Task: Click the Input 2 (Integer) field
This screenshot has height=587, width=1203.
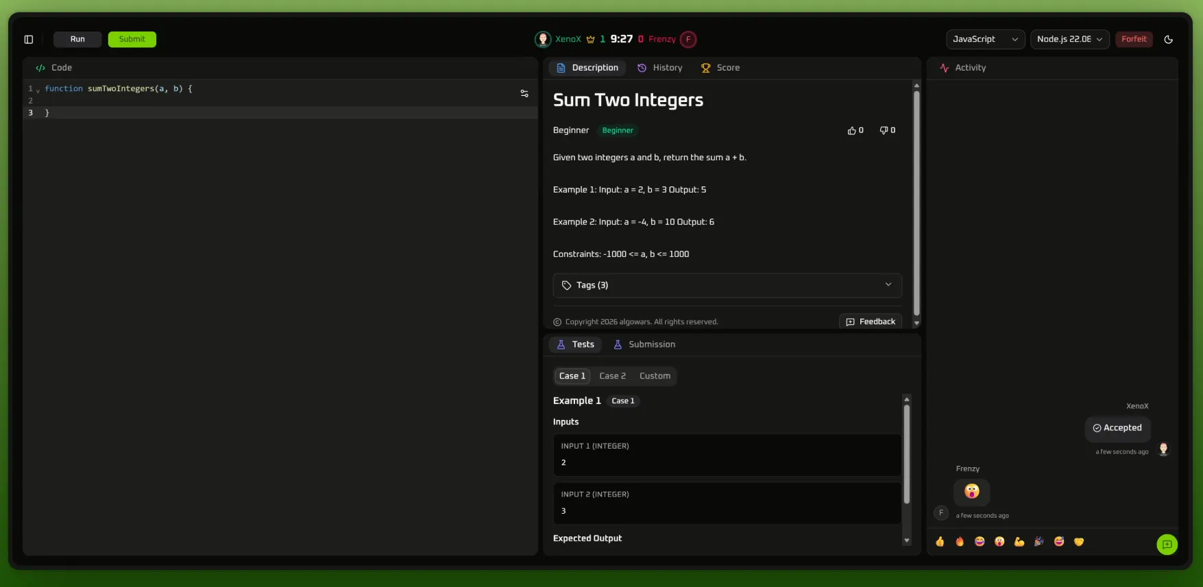Action: pyautogui.click(x=727, y=503)
